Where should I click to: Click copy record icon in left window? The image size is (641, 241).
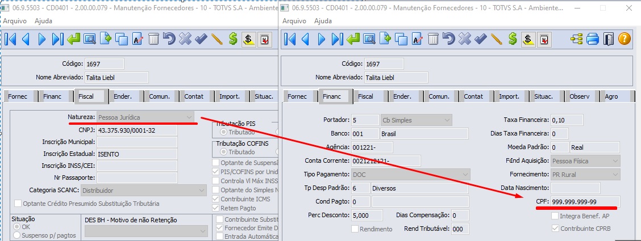(122, 39)
